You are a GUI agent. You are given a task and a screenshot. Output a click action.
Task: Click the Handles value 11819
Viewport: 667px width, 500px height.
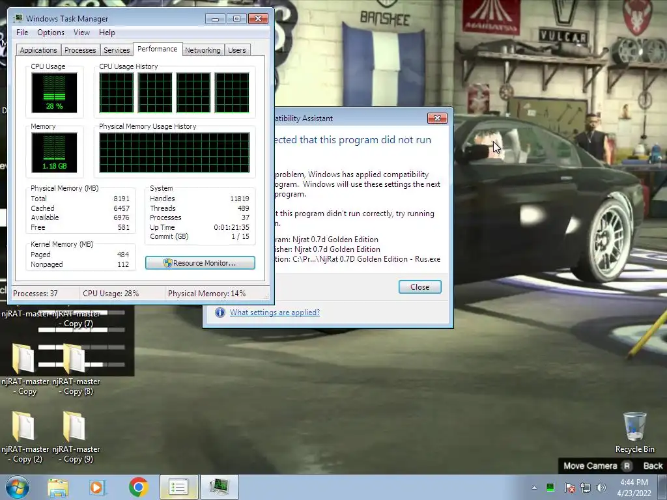pos(240,199)
